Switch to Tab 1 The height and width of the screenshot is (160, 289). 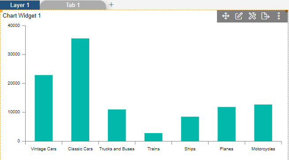tap(73, 5)
